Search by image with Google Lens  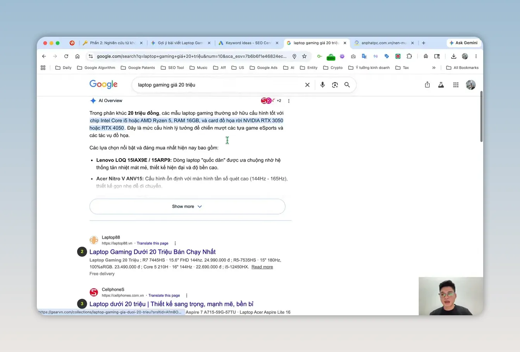[x=335, y=85]
